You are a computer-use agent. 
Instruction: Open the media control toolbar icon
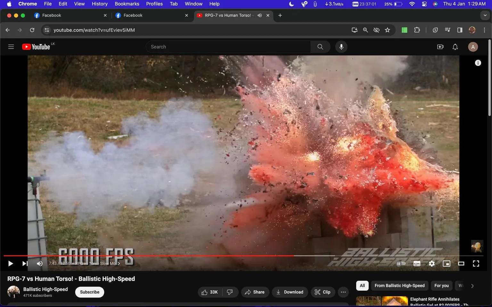click(447, 30)
